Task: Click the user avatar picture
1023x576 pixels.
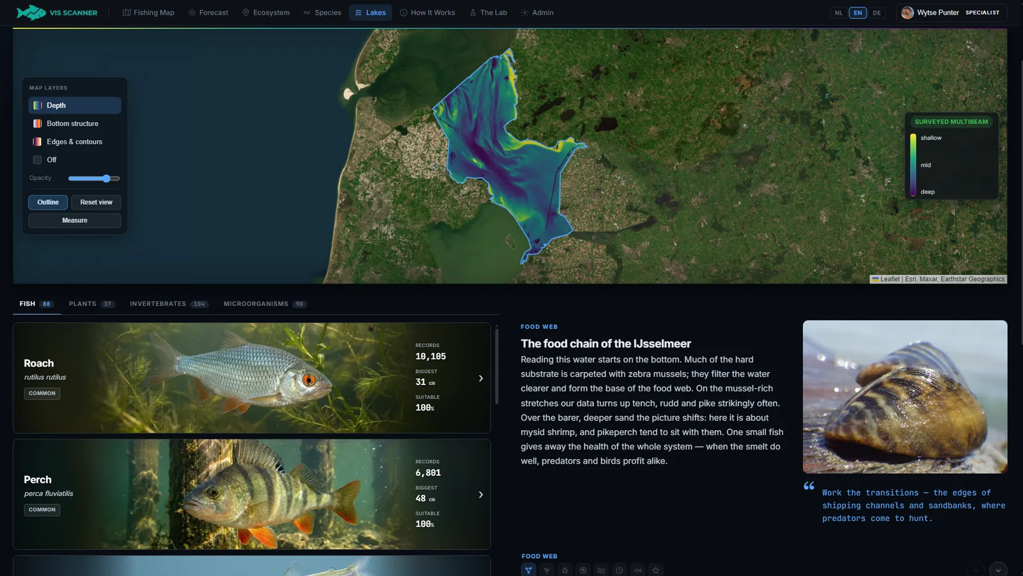Action: (907, 13)
